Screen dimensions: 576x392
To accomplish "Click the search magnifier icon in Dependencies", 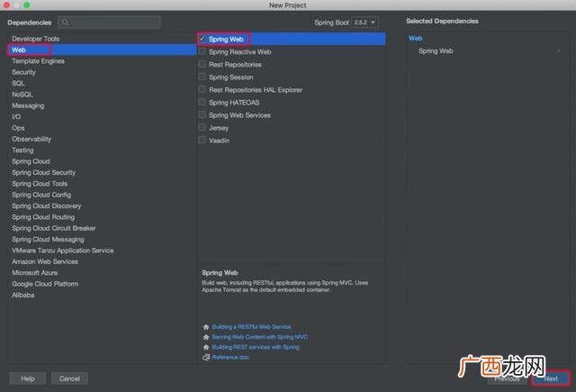I will point(65,23).
